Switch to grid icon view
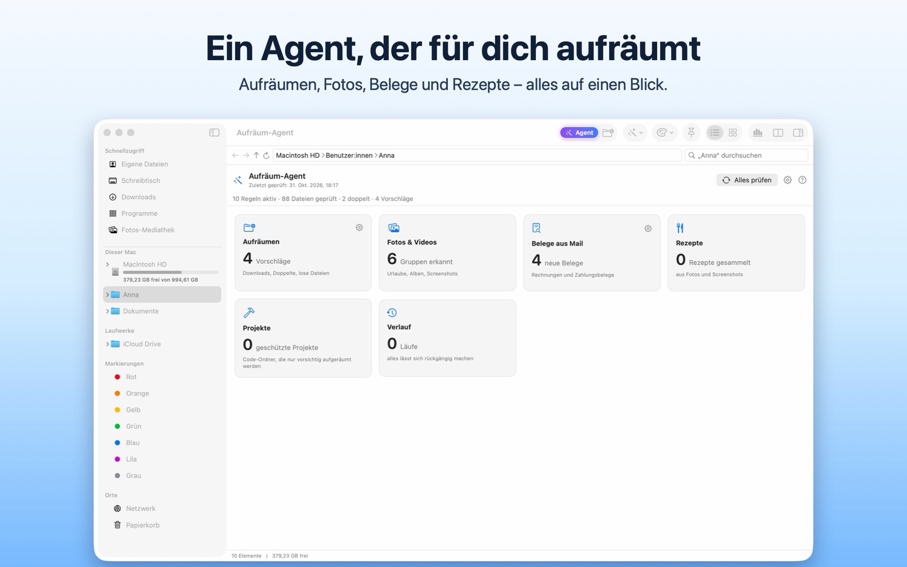Screen dimensions: 907x567 (x=733, y=133)
